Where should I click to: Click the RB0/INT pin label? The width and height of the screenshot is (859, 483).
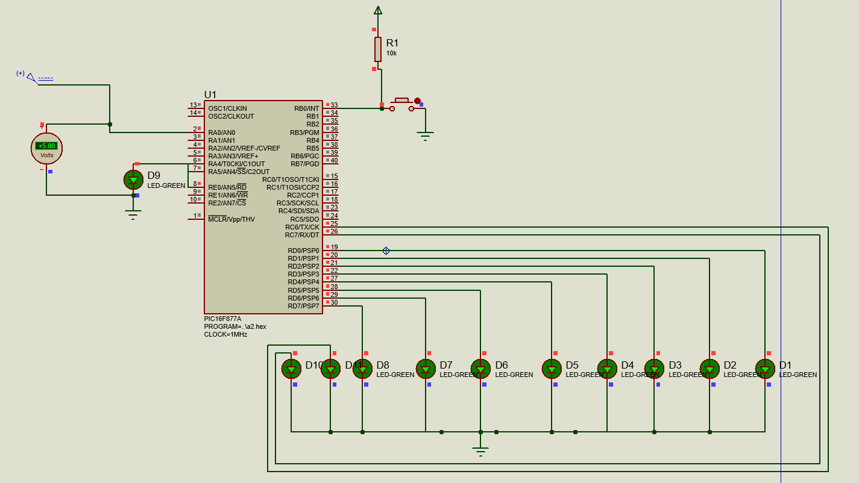coord(306,108)
